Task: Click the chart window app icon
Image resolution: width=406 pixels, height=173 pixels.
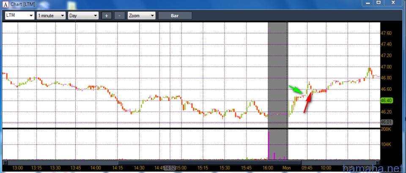Action: [5, 4]
